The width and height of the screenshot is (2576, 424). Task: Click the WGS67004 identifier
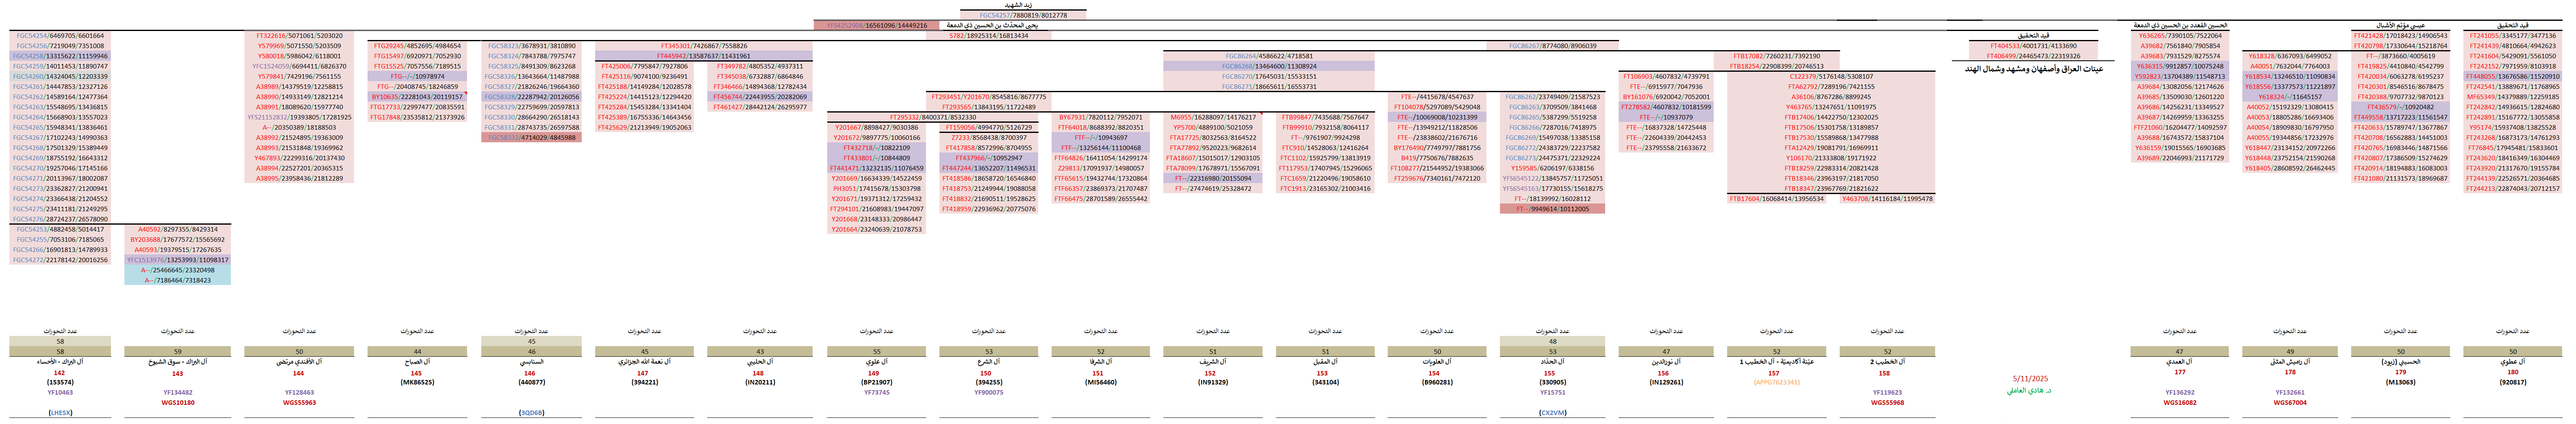[2289, 402]
